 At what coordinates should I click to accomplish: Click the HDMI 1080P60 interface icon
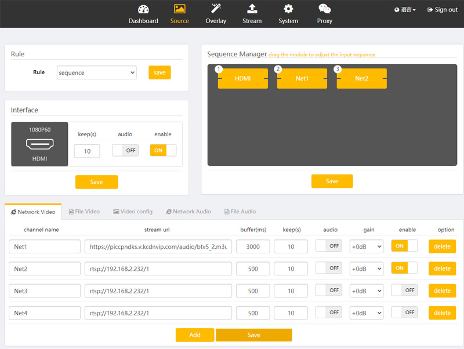(x=39, y=144)
